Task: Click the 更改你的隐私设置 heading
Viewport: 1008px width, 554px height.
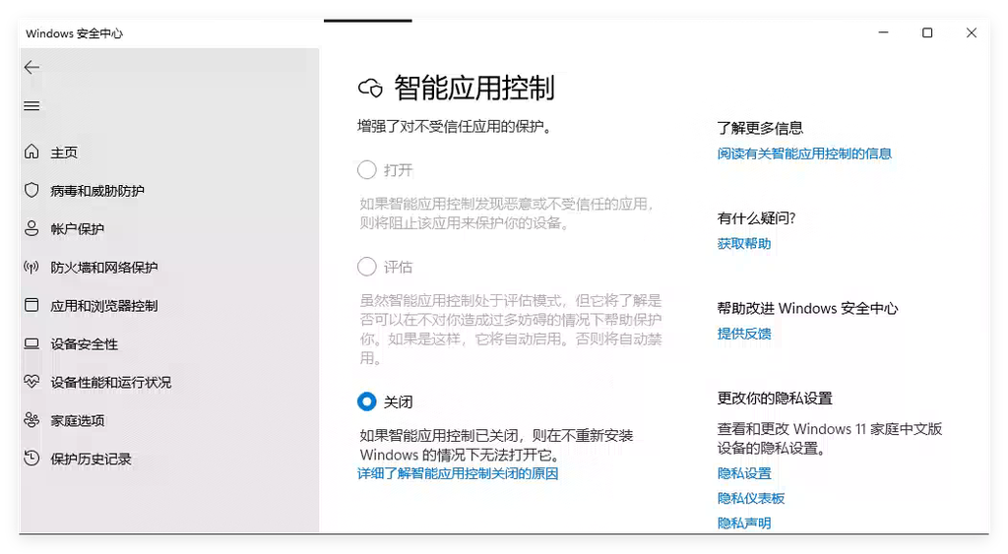Action: pos(775,399)
